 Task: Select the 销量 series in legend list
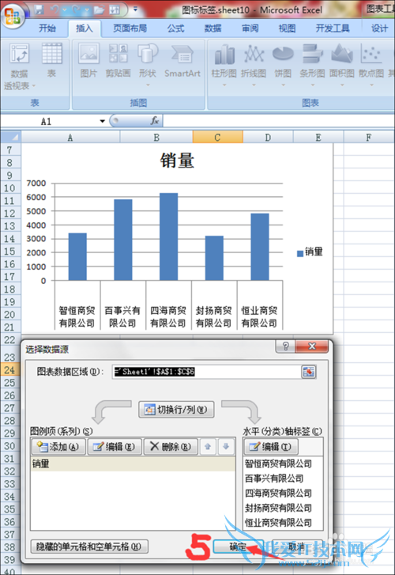pyautogui.click(x=133, y=464)
